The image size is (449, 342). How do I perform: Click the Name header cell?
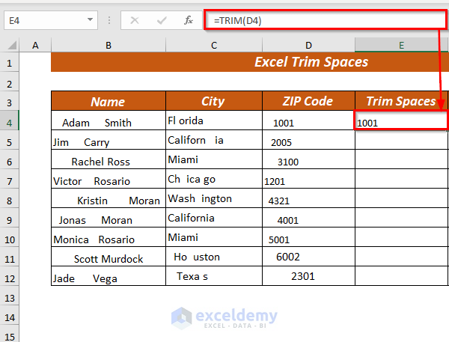[109, 102]
